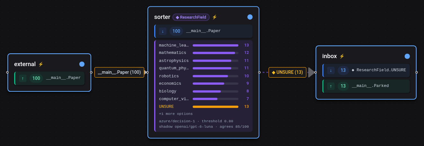
Task: Click the external node title
Action: tap(25, 64)
